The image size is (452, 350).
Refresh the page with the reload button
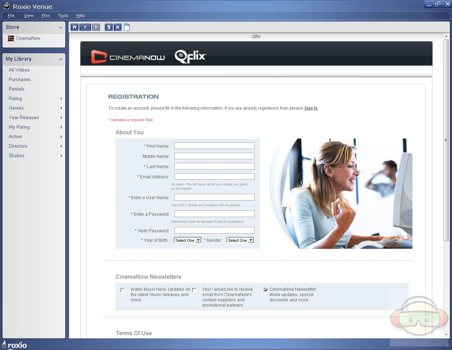click(109, 27)
